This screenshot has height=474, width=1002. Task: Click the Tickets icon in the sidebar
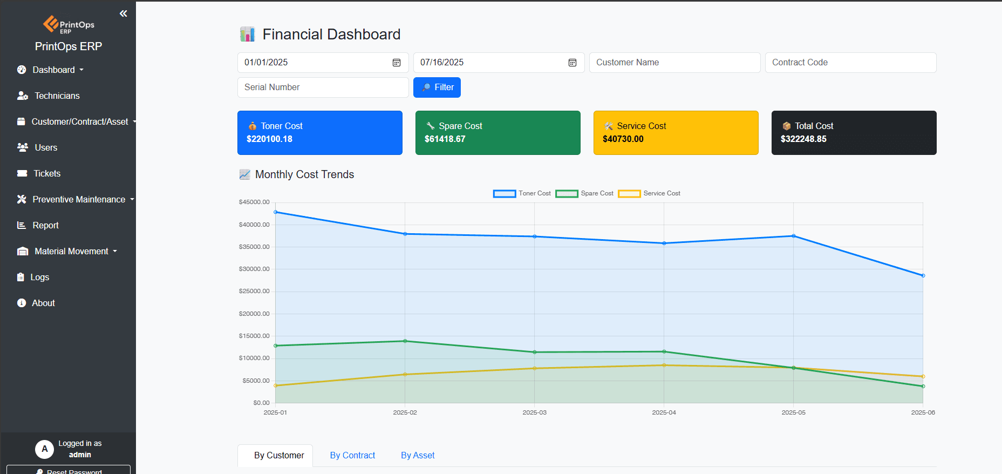point(22,173)
